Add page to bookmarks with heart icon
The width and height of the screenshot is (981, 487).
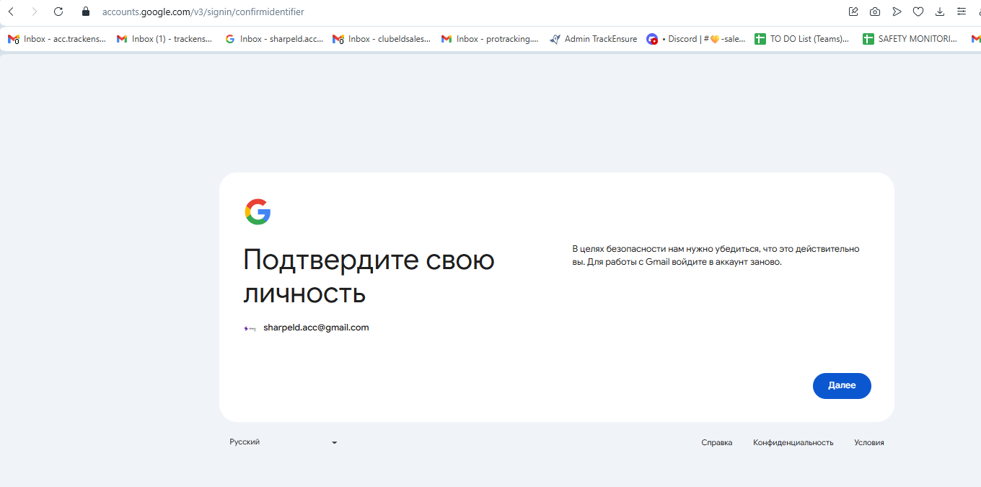coord(918,12)
